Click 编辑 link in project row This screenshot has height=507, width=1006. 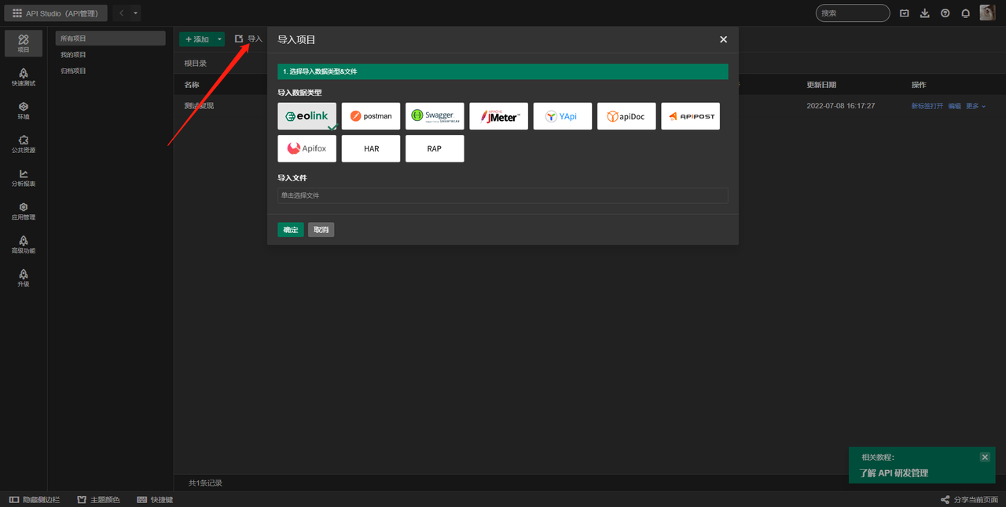(x=954, y=106)
